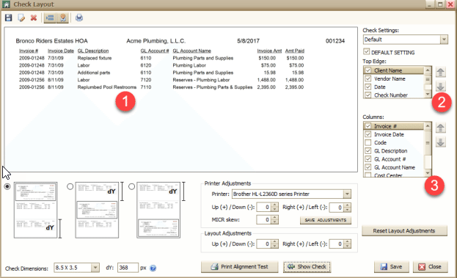Click the middle-check layout thumbnail
Screen dimensions: 457x278
pyautogui.click(x=97, y=210)
